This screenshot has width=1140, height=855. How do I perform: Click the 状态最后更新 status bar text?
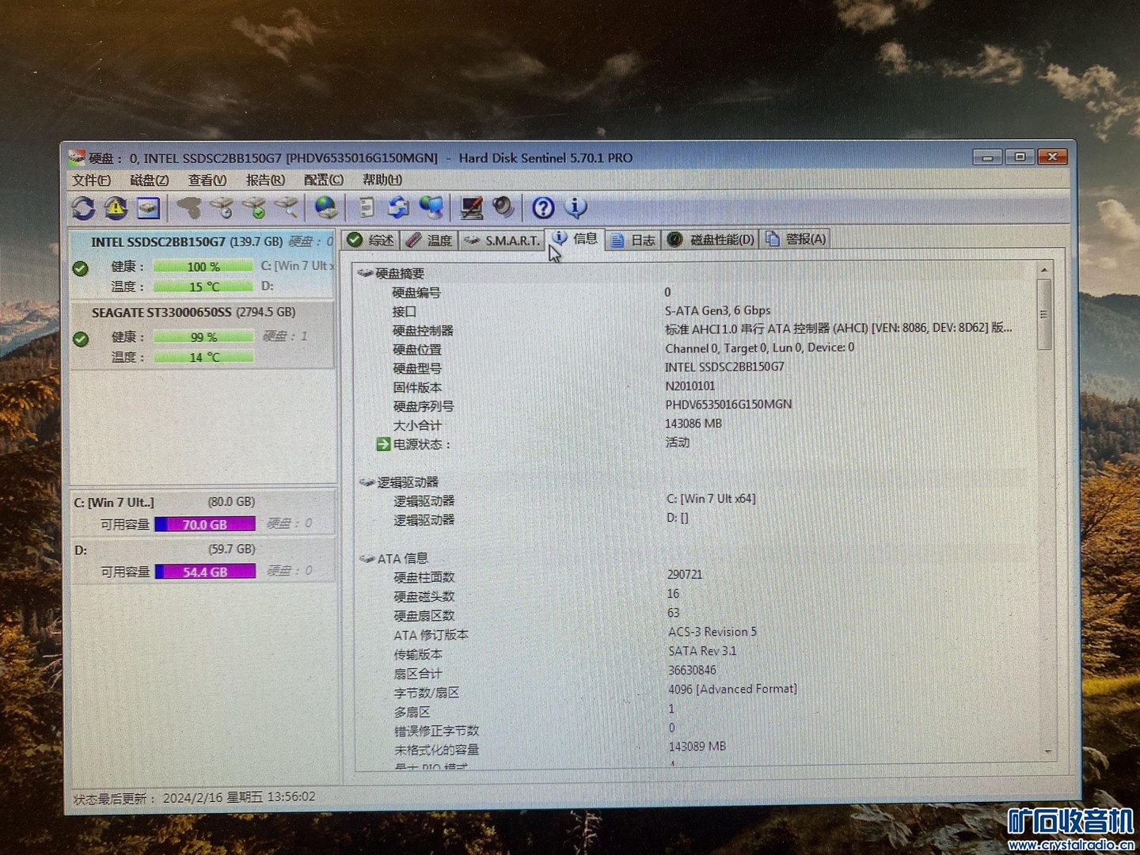194,797
